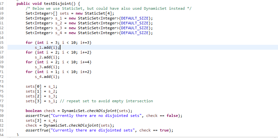Screen dimensions: 278x138
Task: Click the comment mentioning DynamicSet instead
Action: (108, 8)
